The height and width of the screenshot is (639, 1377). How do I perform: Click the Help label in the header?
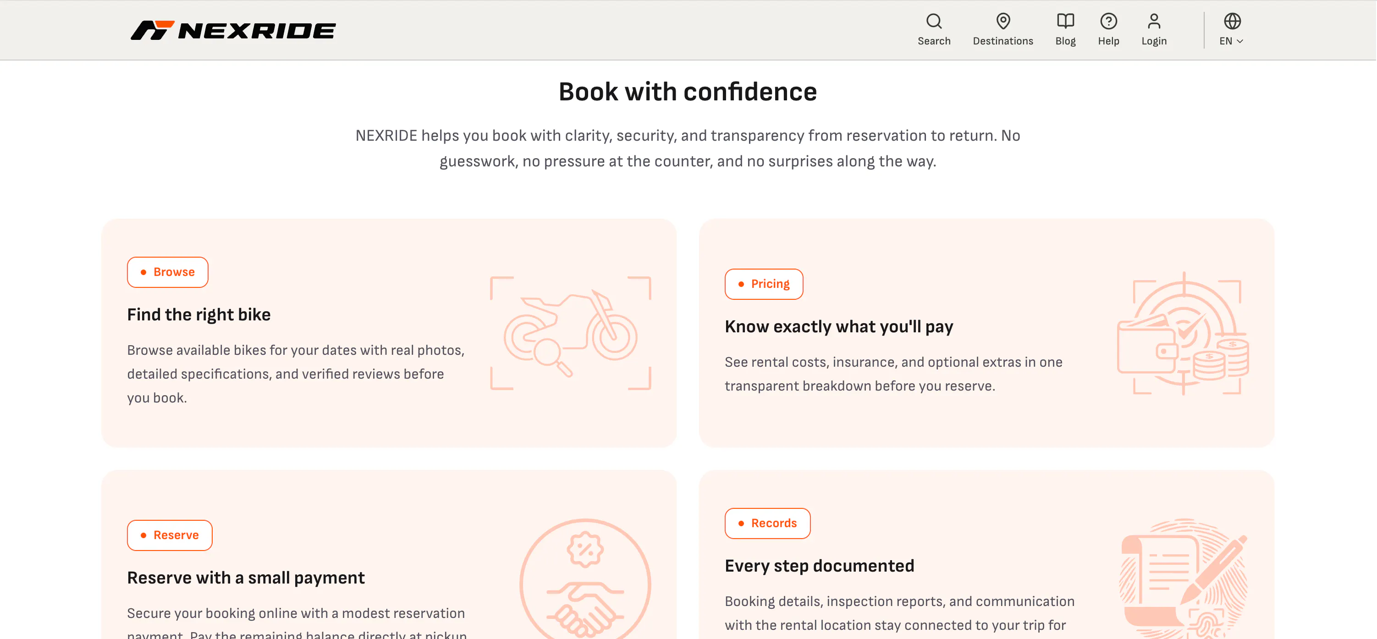tap(1109, 41)
